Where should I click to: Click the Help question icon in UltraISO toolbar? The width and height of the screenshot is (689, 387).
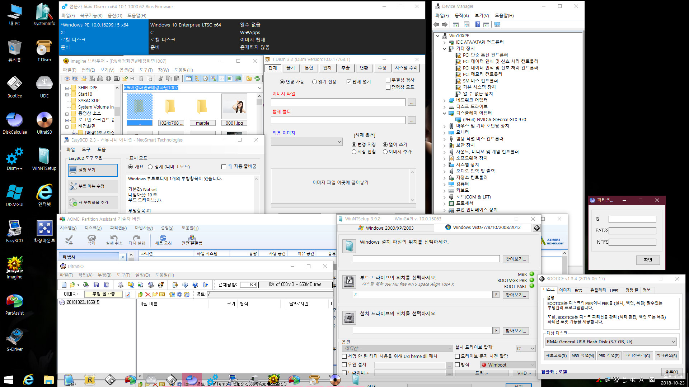195,285
